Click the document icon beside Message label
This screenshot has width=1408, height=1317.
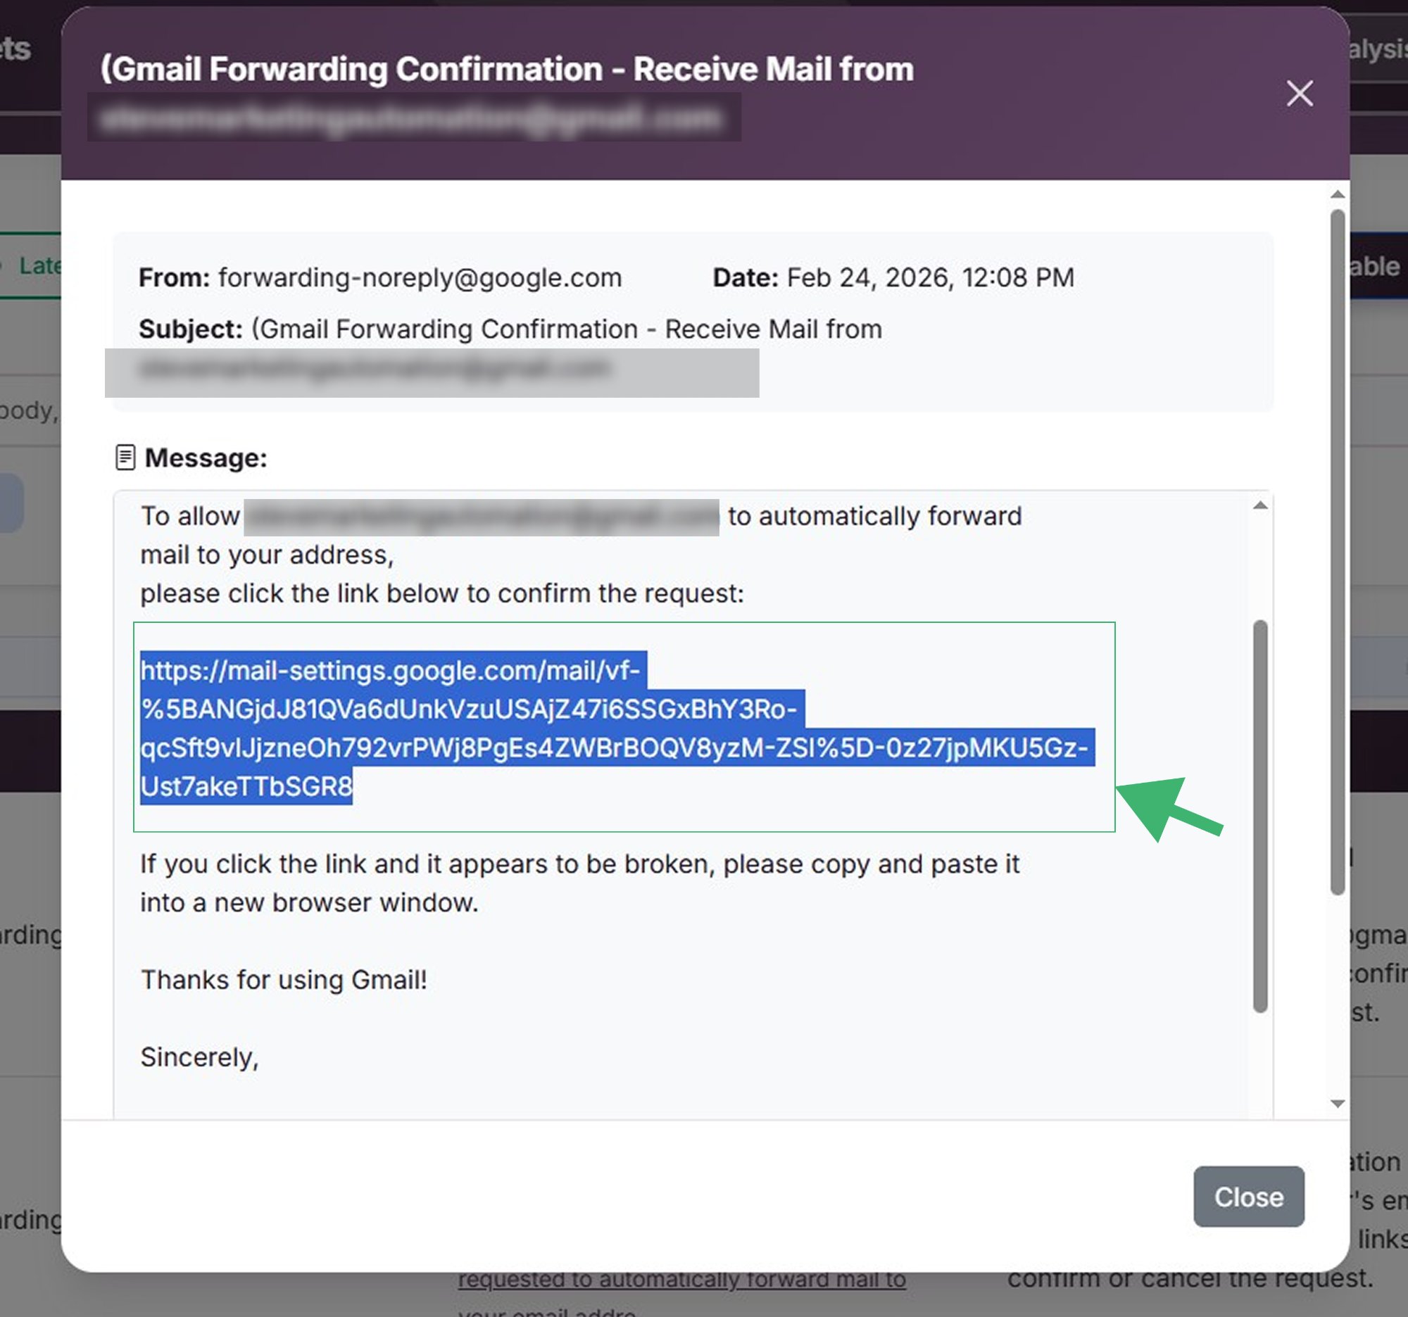(x=125, y=457)
